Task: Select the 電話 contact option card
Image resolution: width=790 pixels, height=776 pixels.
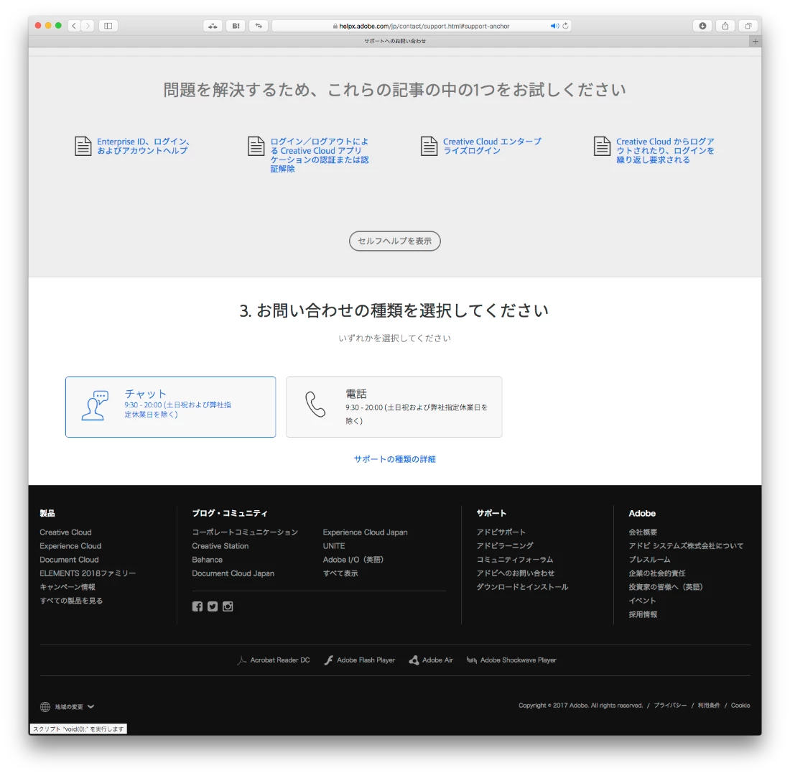Action: click(x=394, y=407)
